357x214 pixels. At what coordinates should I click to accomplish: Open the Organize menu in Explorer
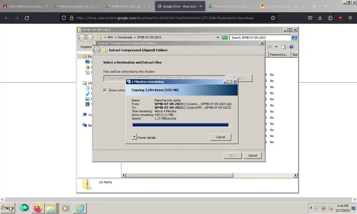(x=86, y=47)
